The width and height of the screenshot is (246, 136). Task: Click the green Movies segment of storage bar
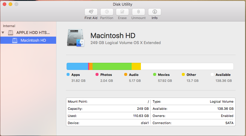(x=112, y=66)
